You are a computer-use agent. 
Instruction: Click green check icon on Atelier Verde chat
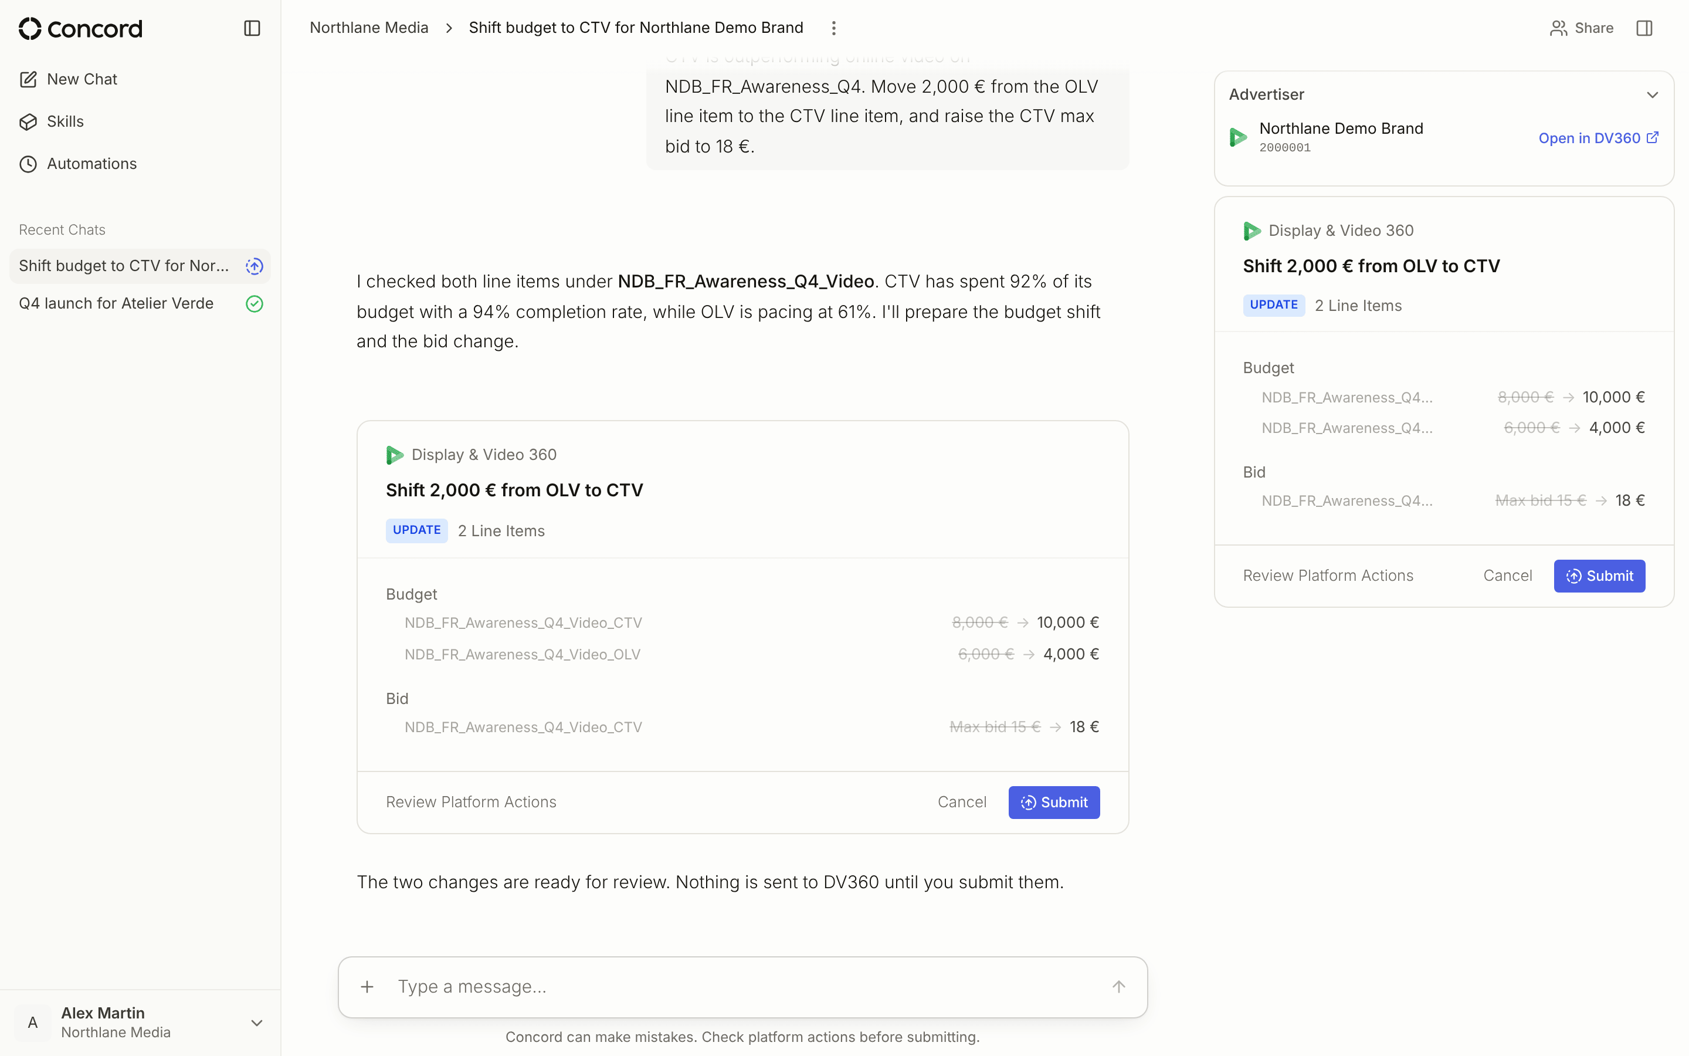[x=254, y=304]
